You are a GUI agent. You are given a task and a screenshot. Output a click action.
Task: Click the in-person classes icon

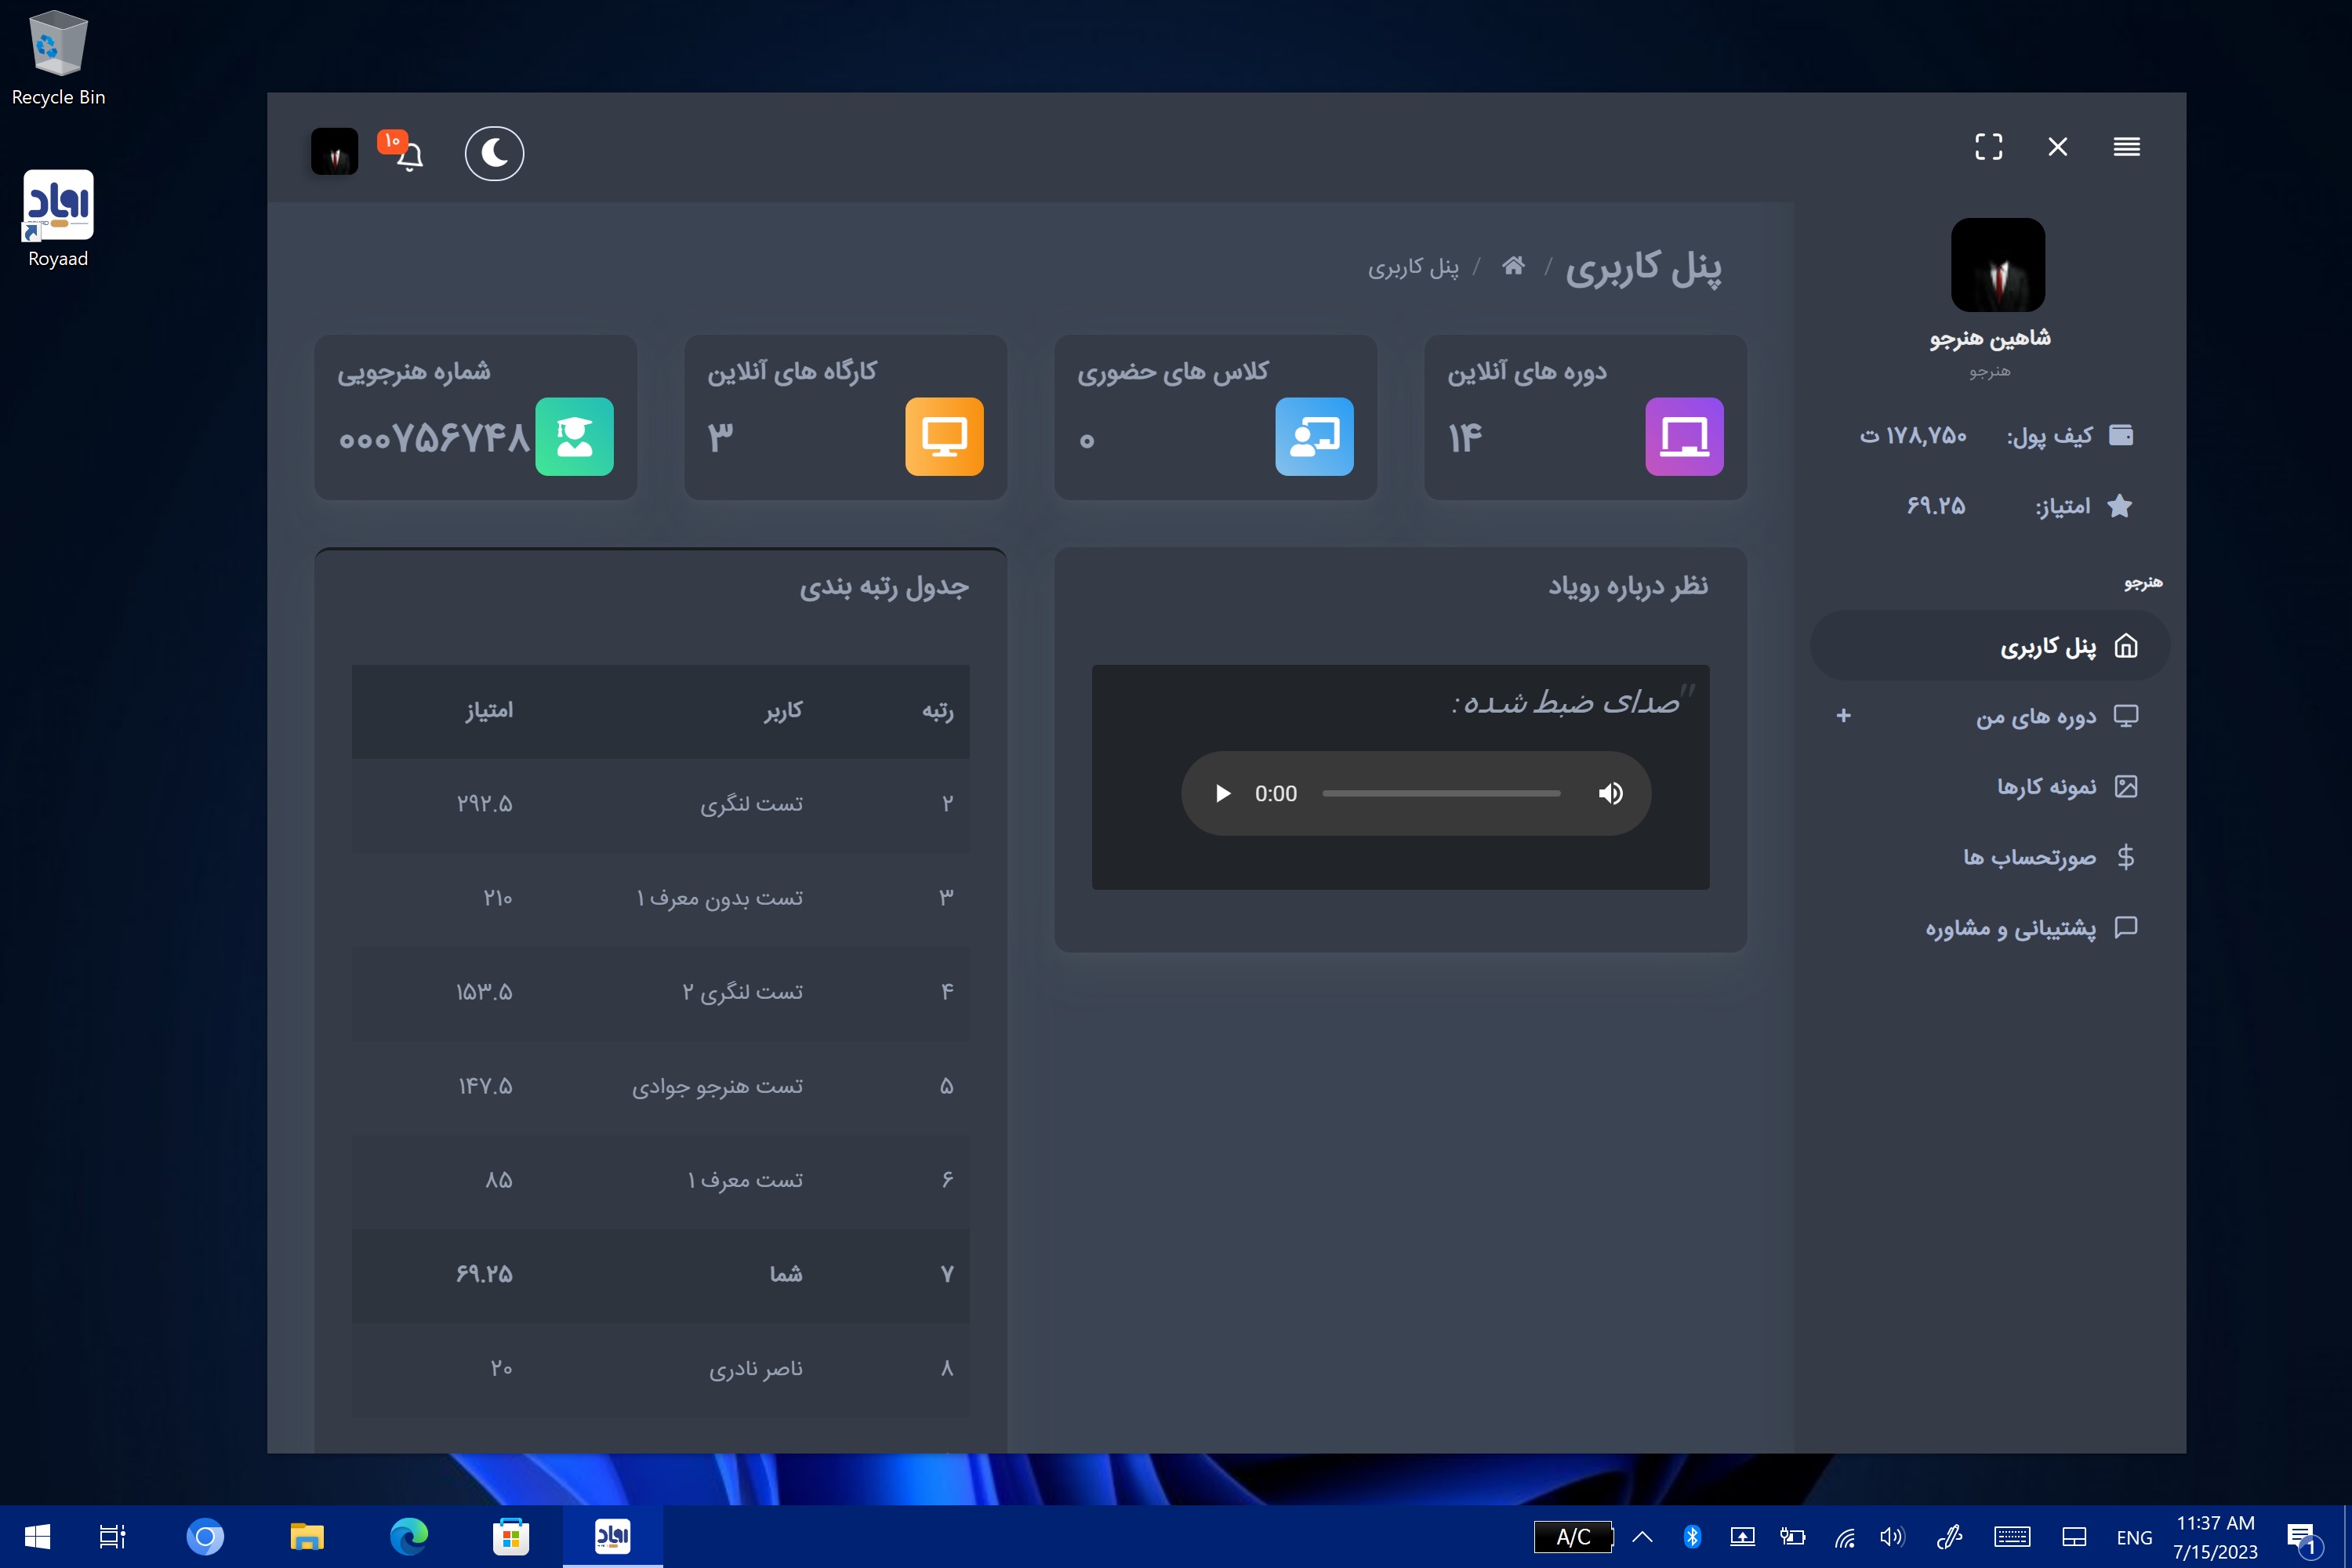(x=1314, y=436)
